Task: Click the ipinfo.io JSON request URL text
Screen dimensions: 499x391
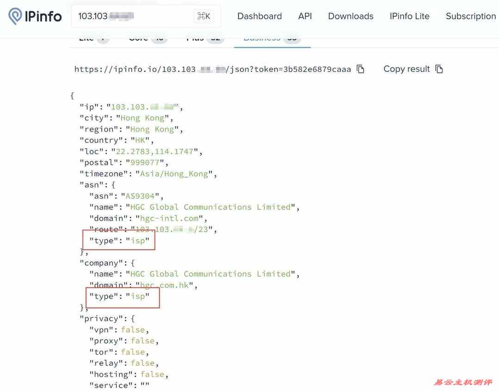Action: point(212,69)
